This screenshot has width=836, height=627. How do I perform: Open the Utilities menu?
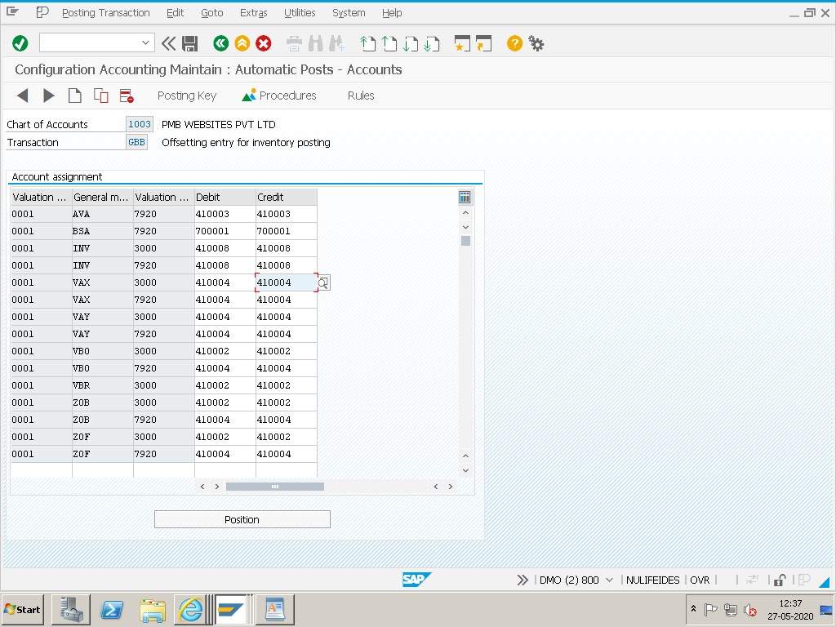[300, 13]
